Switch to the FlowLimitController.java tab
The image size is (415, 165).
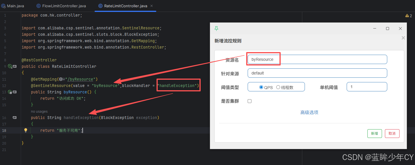61,6
